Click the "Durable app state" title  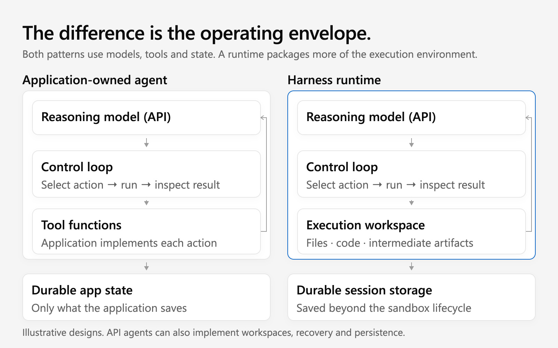coord(82,291)
